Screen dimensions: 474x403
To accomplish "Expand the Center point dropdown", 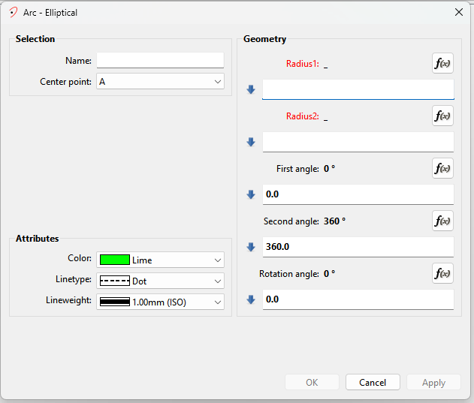I will click(217, 81).
